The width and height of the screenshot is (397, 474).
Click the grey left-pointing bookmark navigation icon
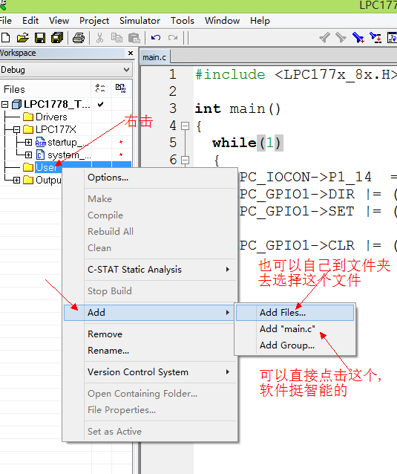tap(324, 37)
